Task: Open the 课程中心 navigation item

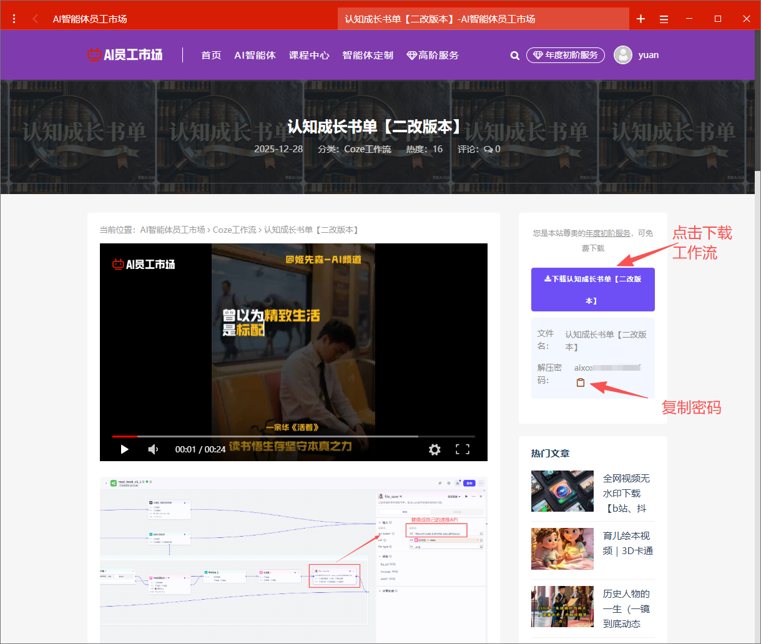Action: pyautogui.click(x=309, y=56)
